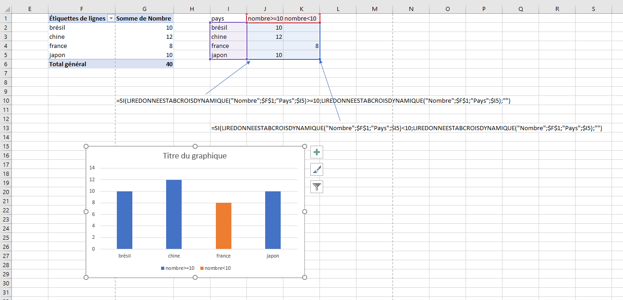
Task: Select the chart title Titre du graphique
Action: (x=195, y=156)
